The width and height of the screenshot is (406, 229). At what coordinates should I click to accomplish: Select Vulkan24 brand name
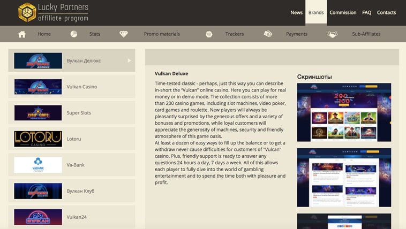(x=77, y=217)
